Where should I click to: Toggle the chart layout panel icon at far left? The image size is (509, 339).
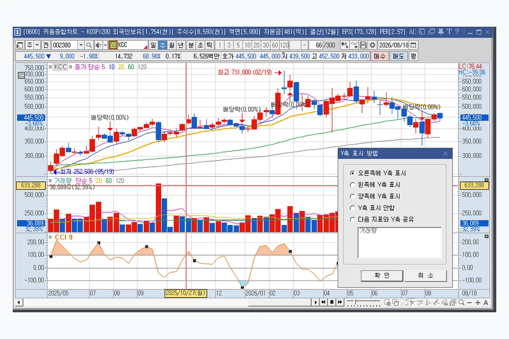[x=20, y=44]
